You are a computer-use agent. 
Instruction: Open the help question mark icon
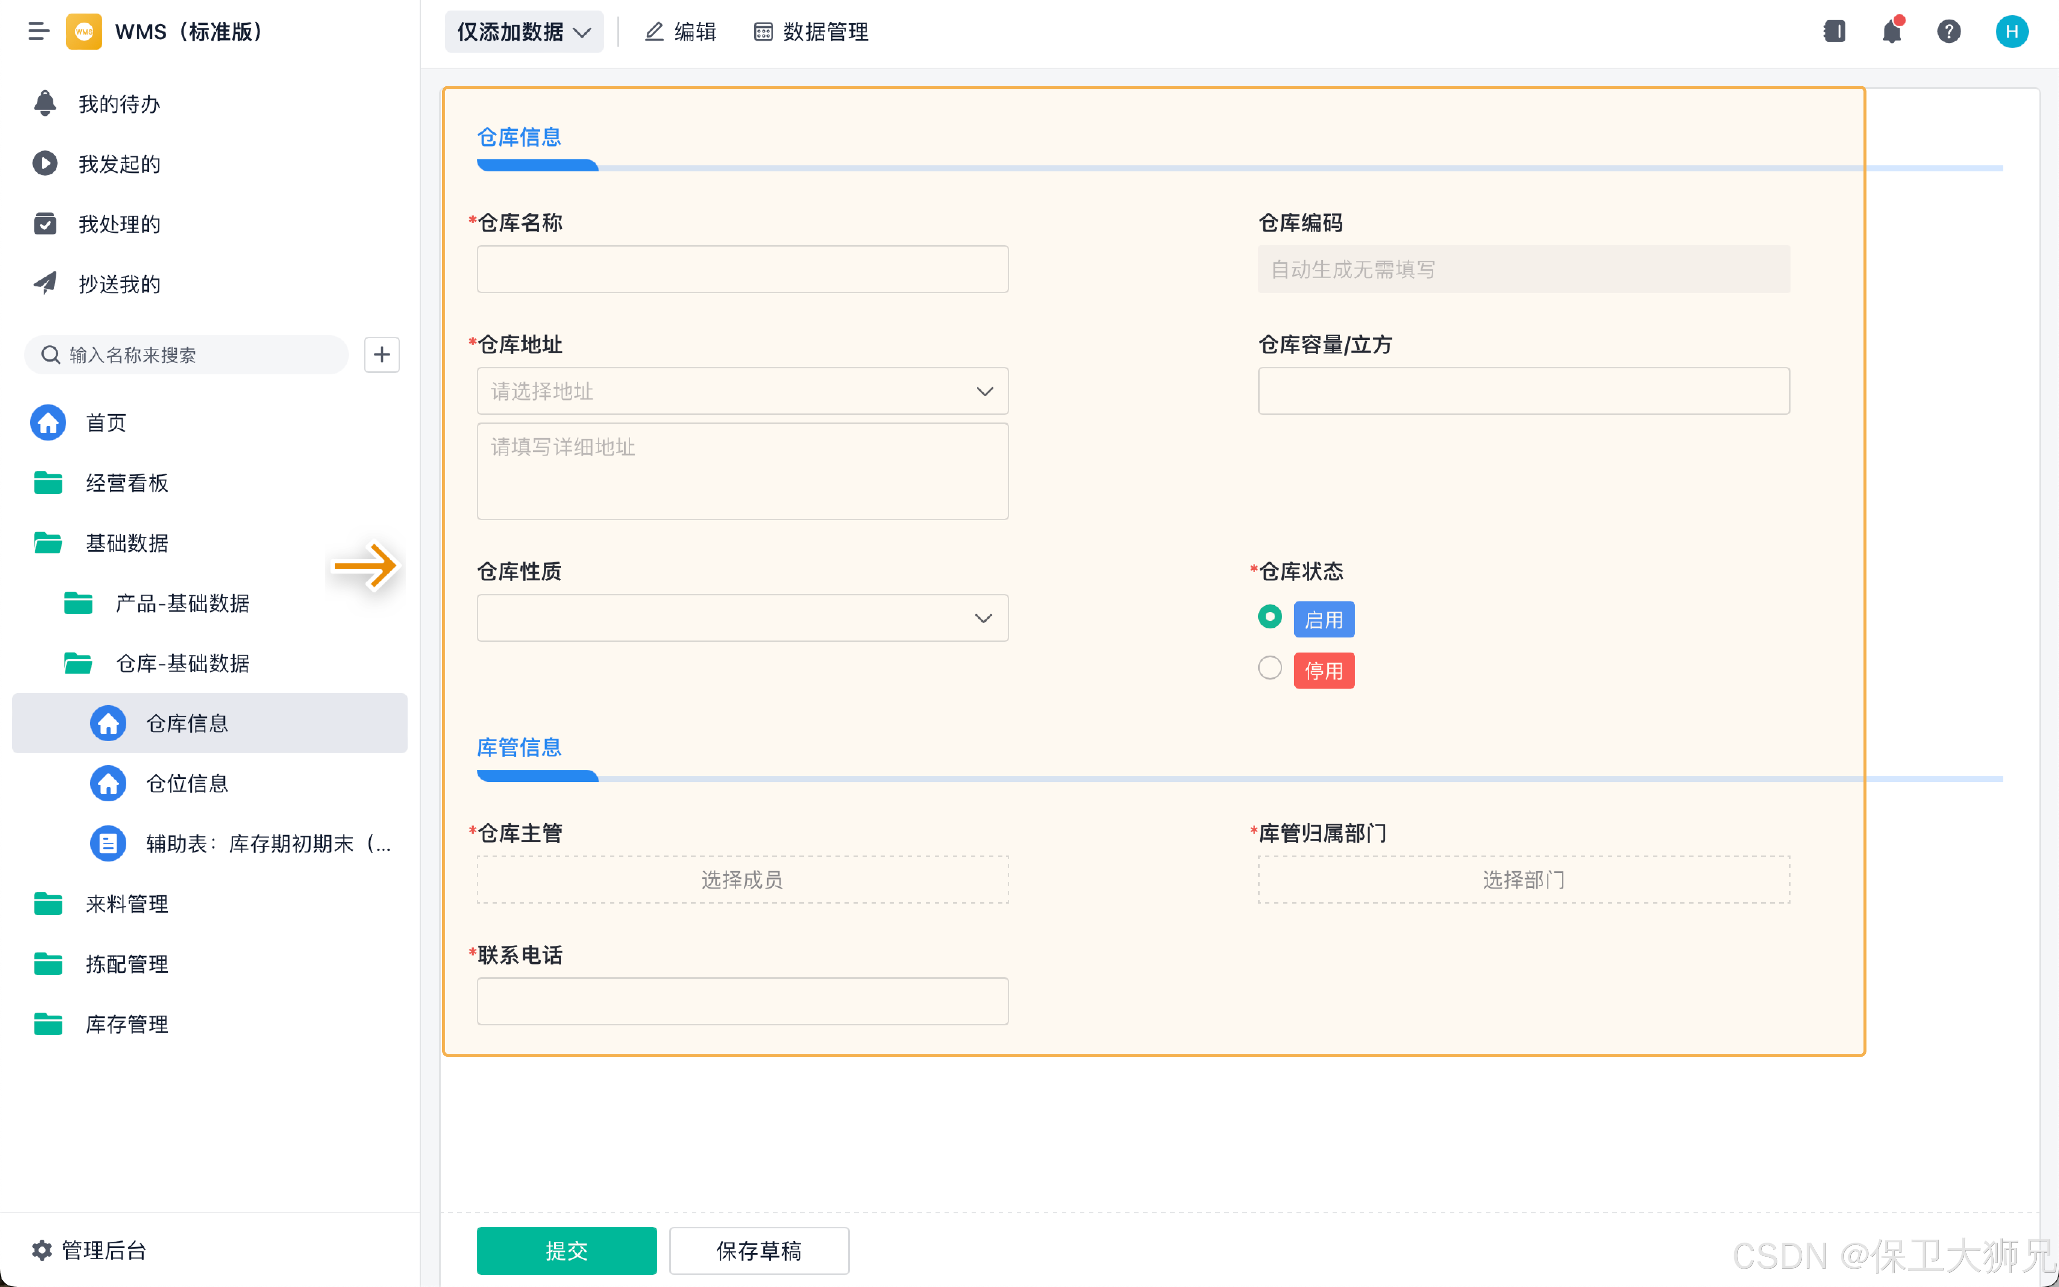(1949, 32)
